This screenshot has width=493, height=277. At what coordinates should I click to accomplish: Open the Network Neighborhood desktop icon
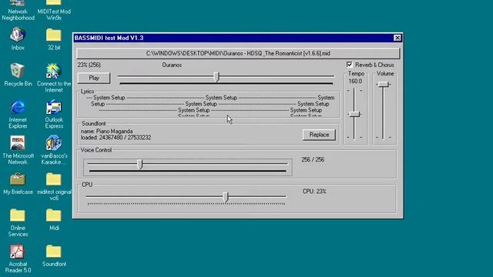point(18,9)
